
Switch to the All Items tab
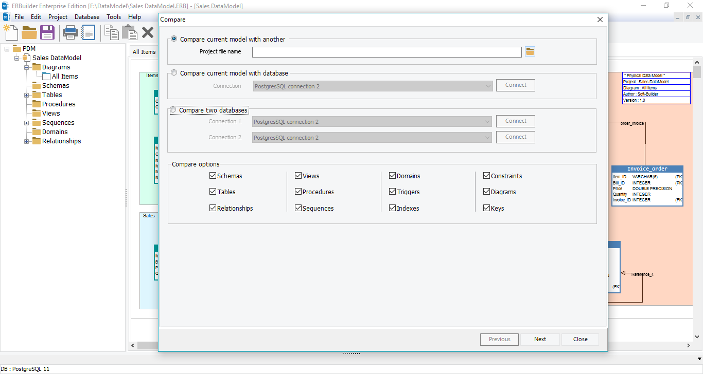coord(145,52)
